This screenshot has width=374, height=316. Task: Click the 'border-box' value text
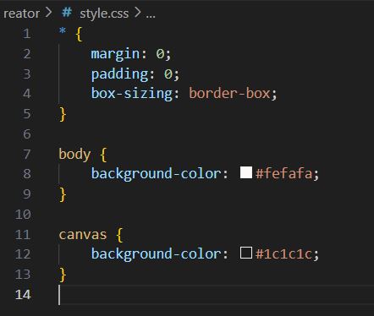click(229, 94)
